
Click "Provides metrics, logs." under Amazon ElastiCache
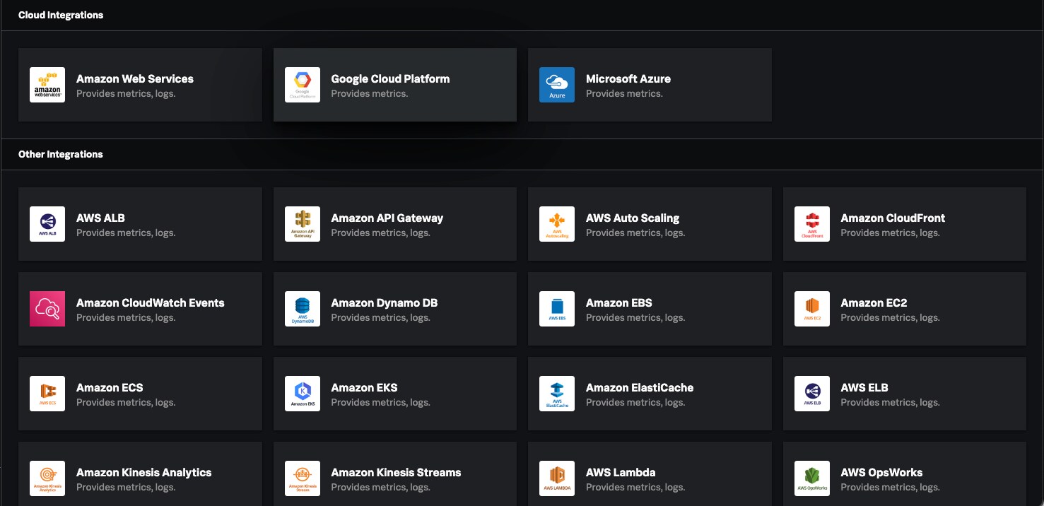(635, 402)
